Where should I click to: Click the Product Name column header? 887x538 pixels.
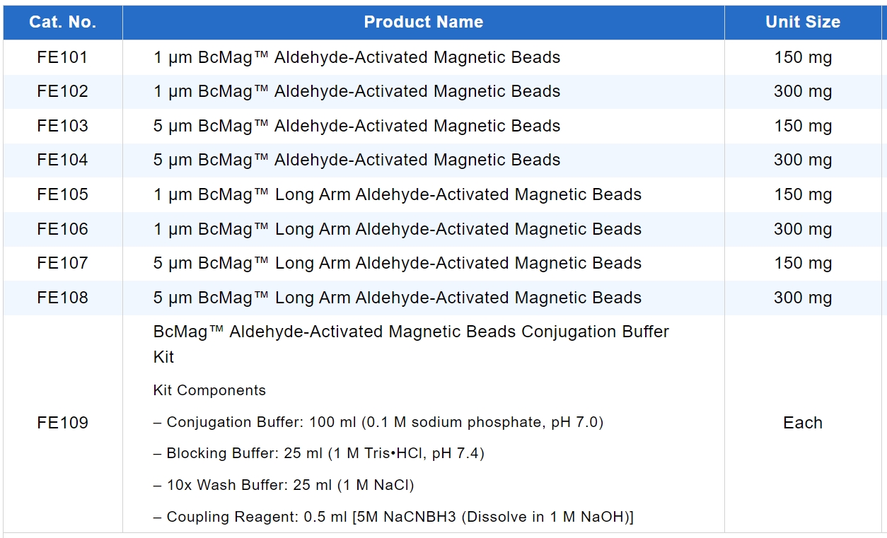[423, 22]
